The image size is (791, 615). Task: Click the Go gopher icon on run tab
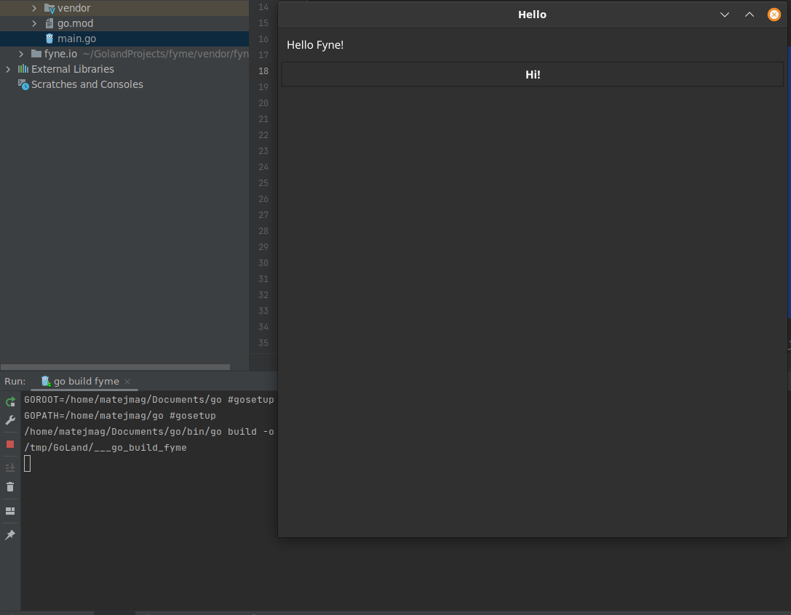tap(45, 381)
